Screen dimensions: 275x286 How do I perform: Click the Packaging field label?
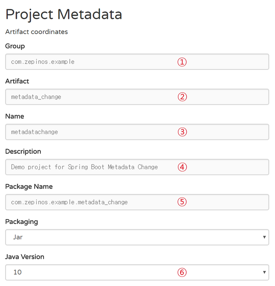[21, 222]
